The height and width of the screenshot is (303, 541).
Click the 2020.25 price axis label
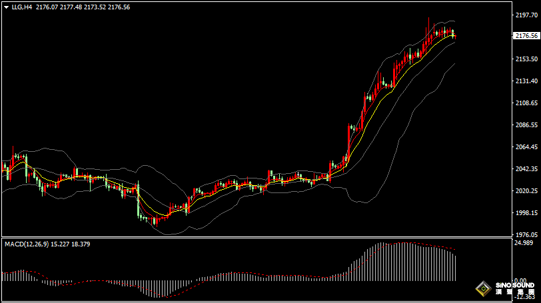coord(526,191)
